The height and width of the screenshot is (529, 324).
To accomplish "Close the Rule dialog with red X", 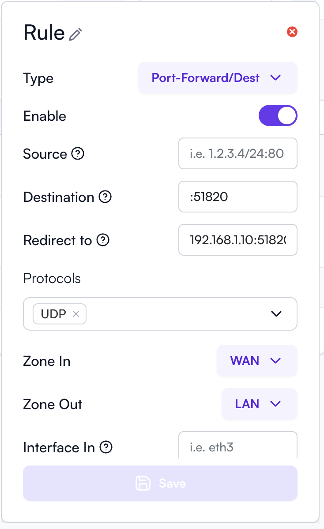I will (x=292, y=32).
